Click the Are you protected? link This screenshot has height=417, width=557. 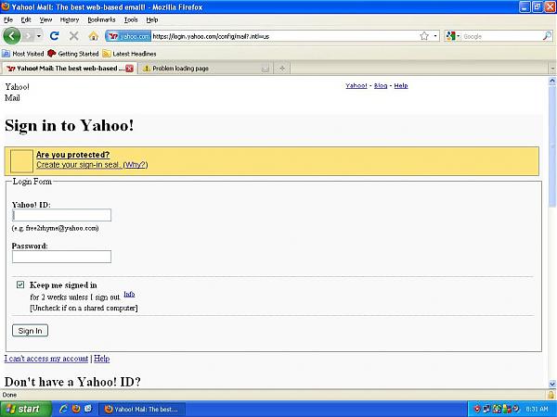coord(72,155)
